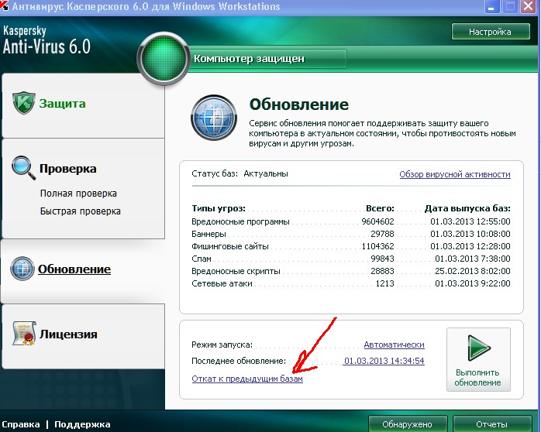Close the Kaspersky window
Image resolution: width=541 pixels, height=432 pixels.
(x=528, y=6)
